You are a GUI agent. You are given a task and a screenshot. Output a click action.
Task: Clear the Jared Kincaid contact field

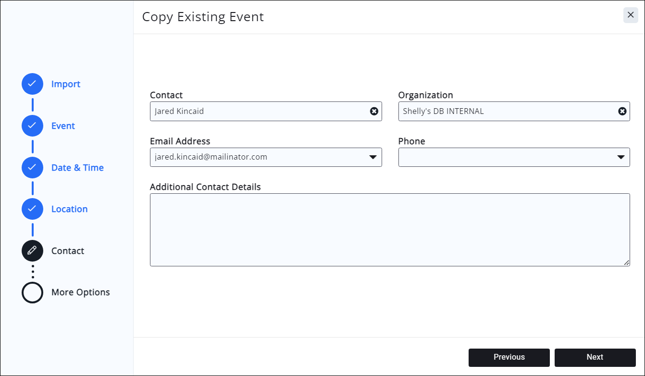(x=374, y=111)
